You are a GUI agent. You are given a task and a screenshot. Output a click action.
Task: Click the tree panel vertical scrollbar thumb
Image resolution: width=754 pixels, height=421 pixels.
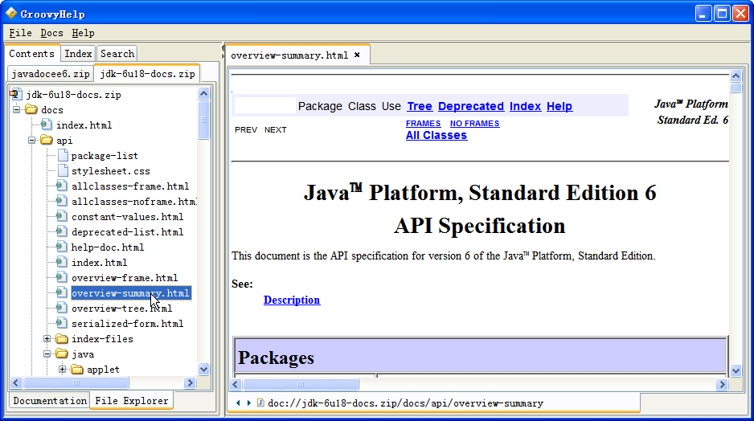point(204,120)
